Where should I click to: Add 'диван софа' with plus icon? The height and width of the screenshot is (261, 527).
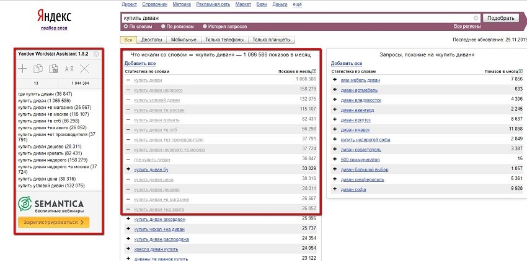334,189
